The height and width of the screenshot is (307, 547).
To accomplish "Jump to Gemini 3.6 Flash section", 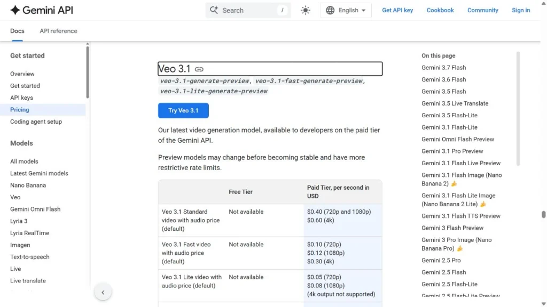I will 443,79.
